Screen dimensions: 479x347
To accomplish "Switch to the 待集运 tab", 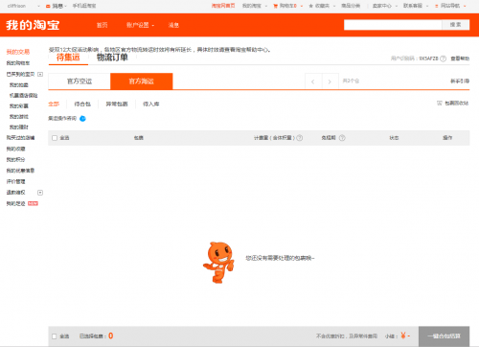I will [x=68, y=58].
